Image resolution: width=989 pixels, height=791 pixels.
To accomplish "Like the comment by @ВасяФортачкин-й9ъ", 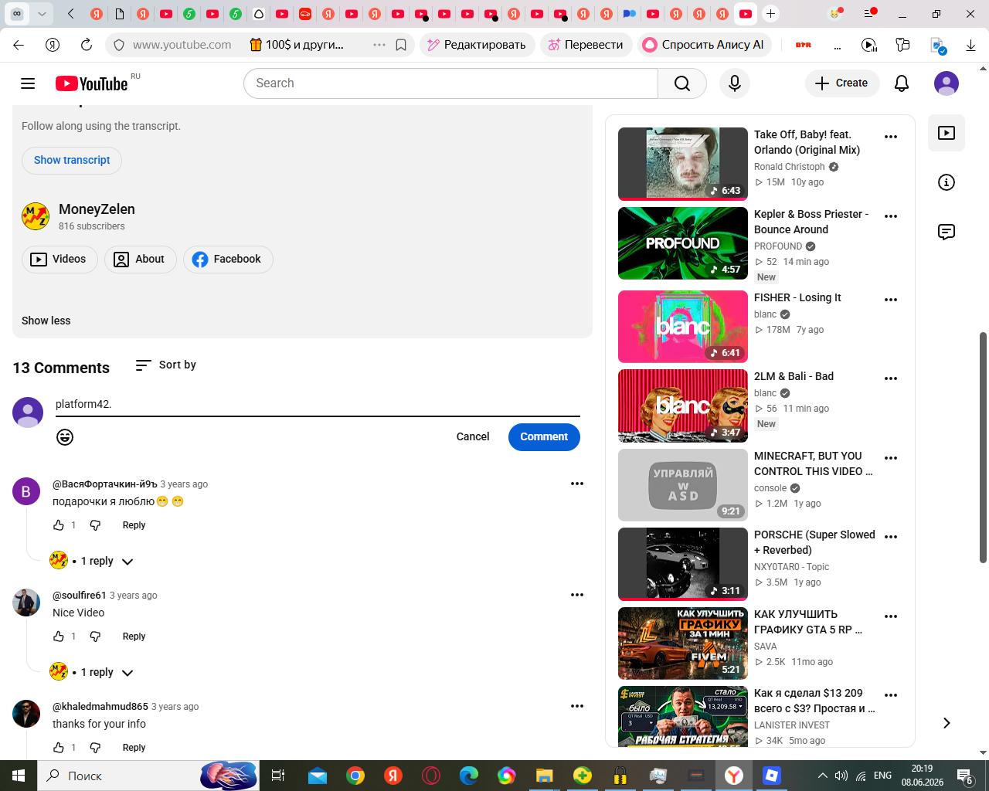I will 59,525.
